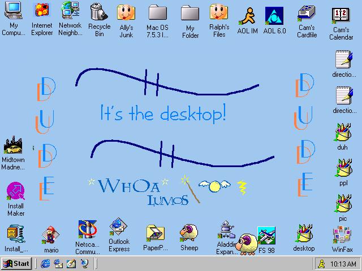Viewport: 362px width, 271px height.
Task: Launch the Outlook Express desktop shortcut
Action: pos(118,227)
